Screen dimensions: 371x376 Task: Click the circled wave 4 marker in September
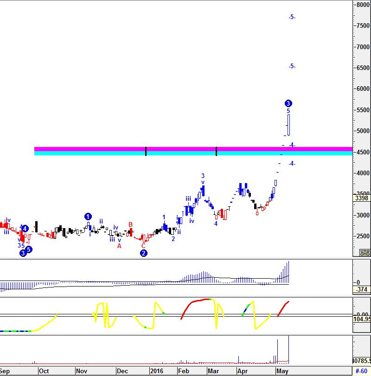tap(25, 228)
